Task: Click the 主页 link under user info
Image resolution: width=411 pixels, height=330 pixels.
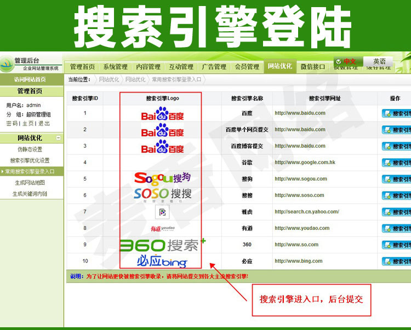Action: click(x=28, y=124)
